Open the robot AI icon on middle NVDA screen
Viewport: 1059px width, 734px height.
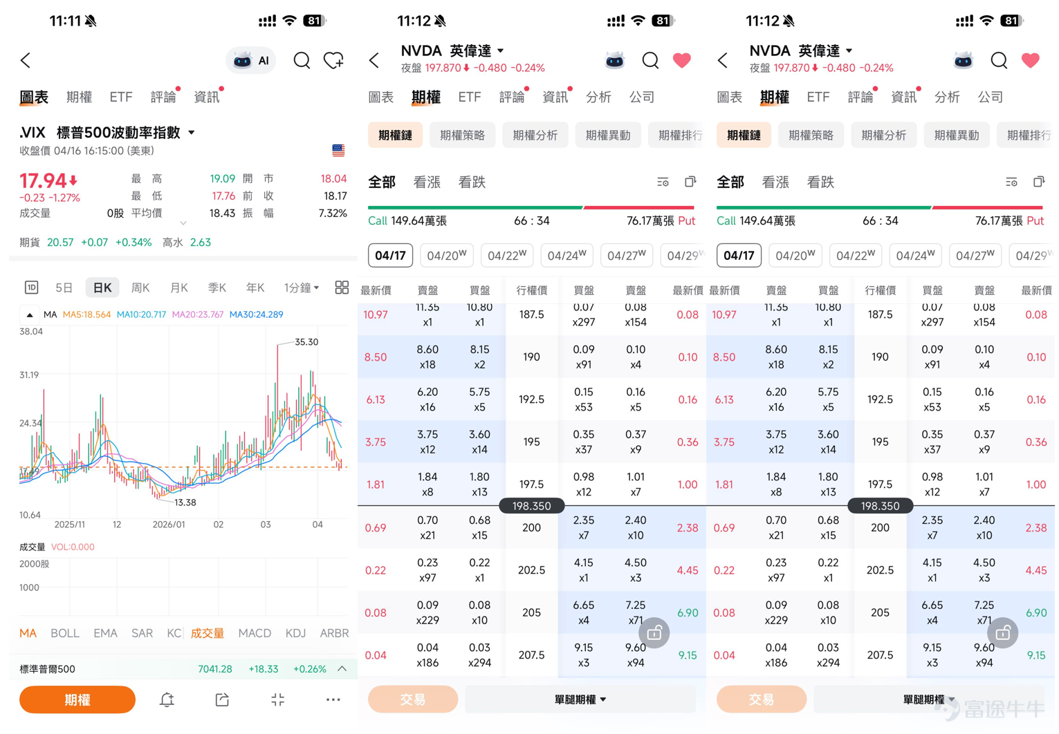[614, 61]
